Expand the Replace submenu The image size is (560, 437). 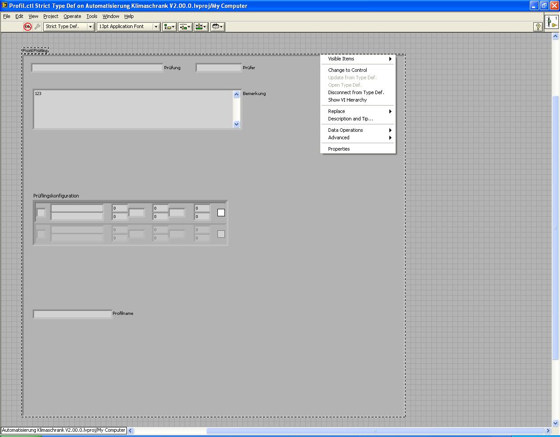click(358, 111)
